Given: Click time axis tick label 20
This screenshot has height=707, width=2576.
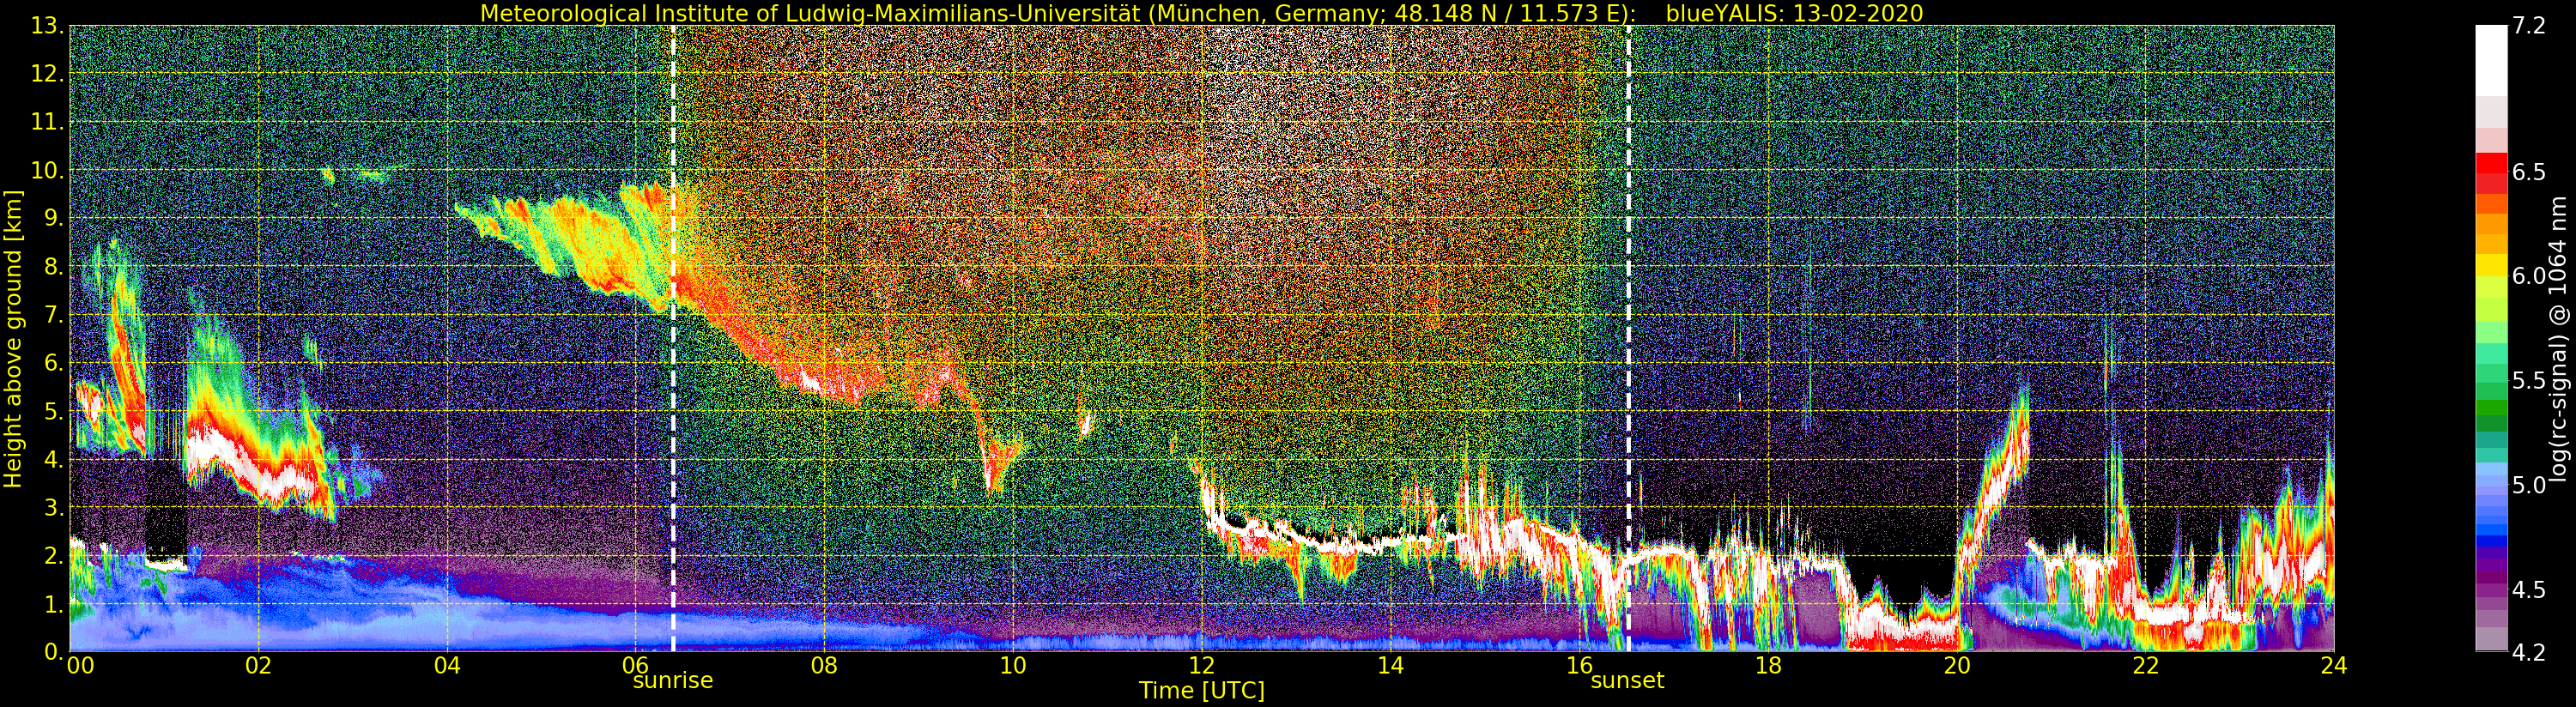Looking at the screenshot, I should point(1957,666).
